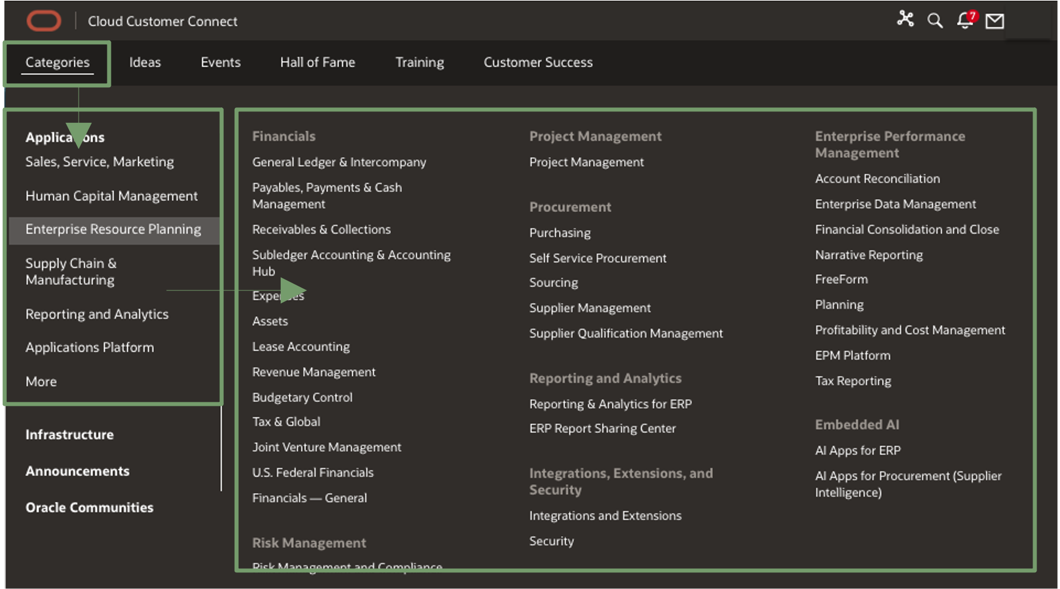Select Risk Management and Compliance
Screen dimensions: 1060x589
tap(347, 567)
